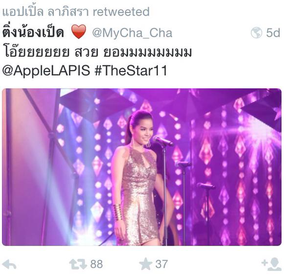The height and width of the screenshot is (280, 293).
Task: Open the attached stage photo
Action: [x=142, y=167]
